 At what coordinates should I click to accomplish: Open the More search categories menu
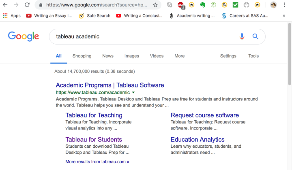coord(180,56)
